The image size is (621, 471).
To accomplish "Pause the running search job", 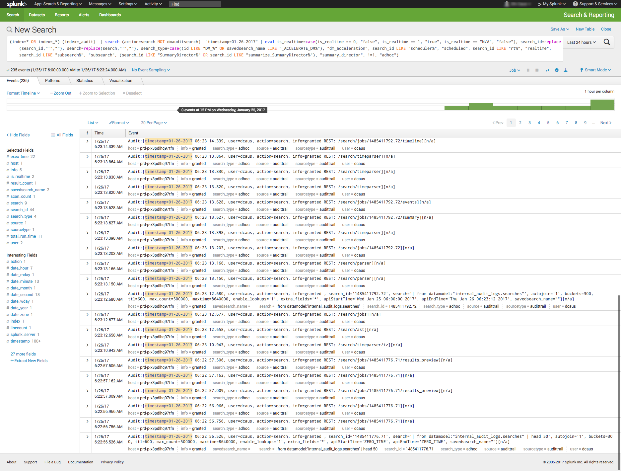I will [x=528, y=70].
